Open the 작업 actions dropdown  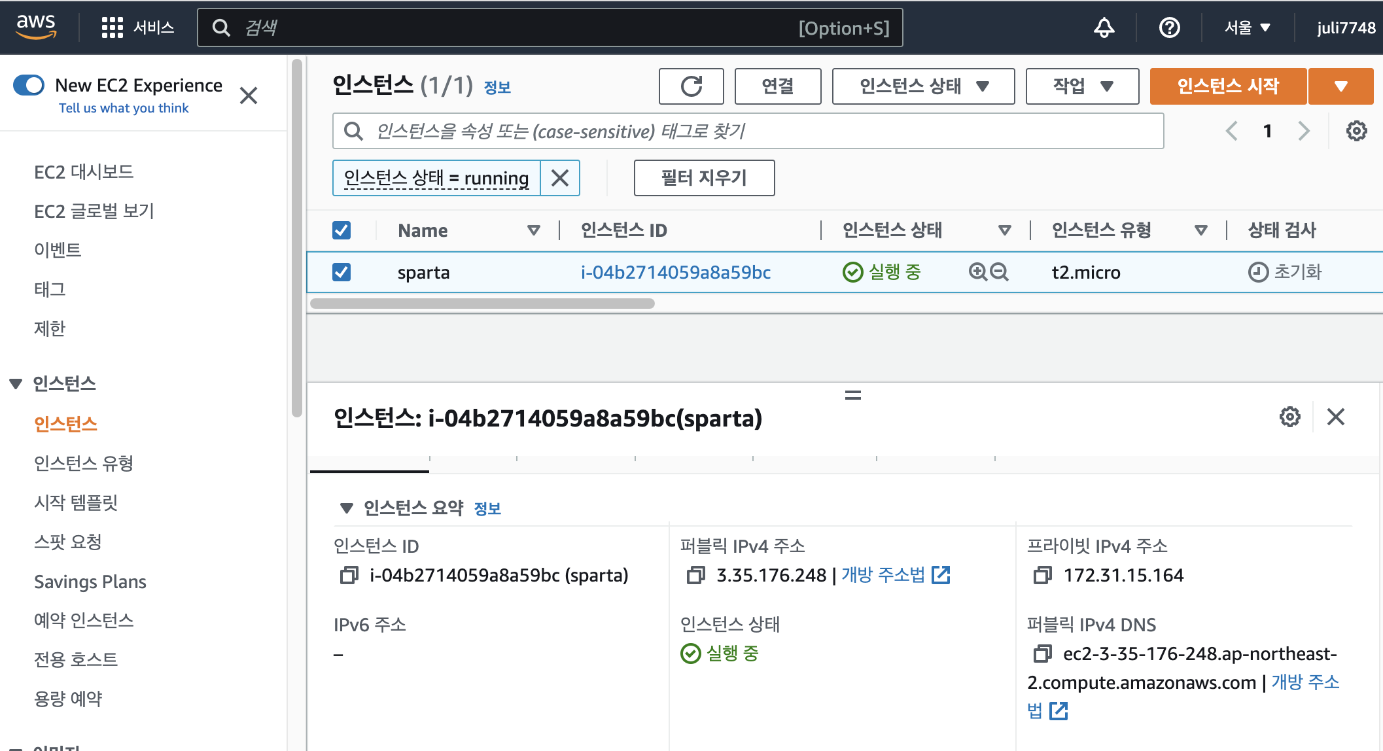coord(1082,86)
